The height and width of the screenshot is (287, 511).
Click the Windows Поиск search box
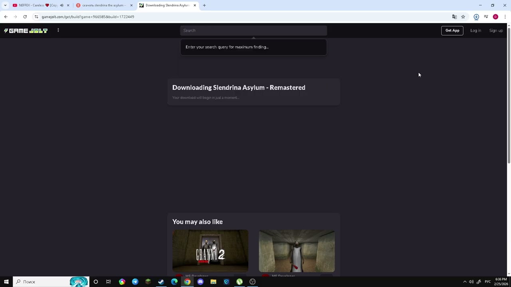tap(51, 282)
